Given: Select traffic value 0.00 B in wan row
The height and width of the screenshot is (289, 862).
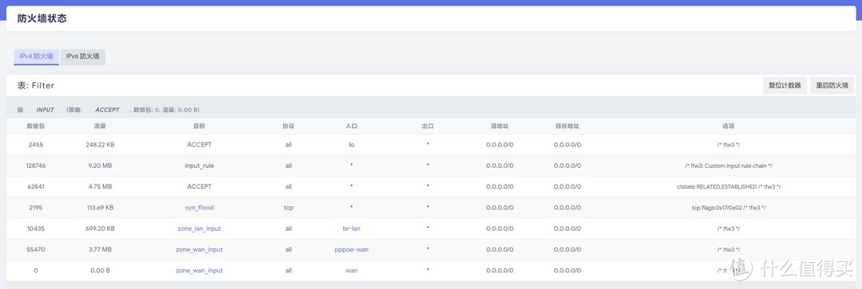Looking at the screenshot, I should pos(100,271).
